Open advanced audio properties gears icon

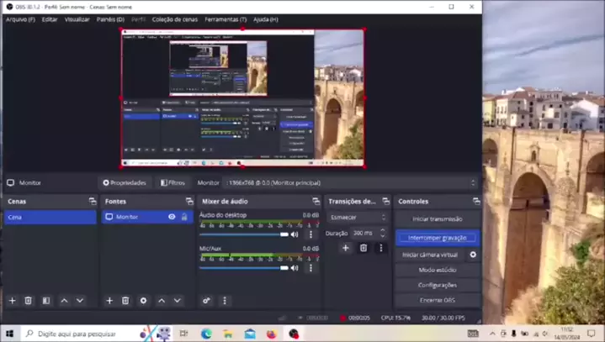[x=207, y=300]
